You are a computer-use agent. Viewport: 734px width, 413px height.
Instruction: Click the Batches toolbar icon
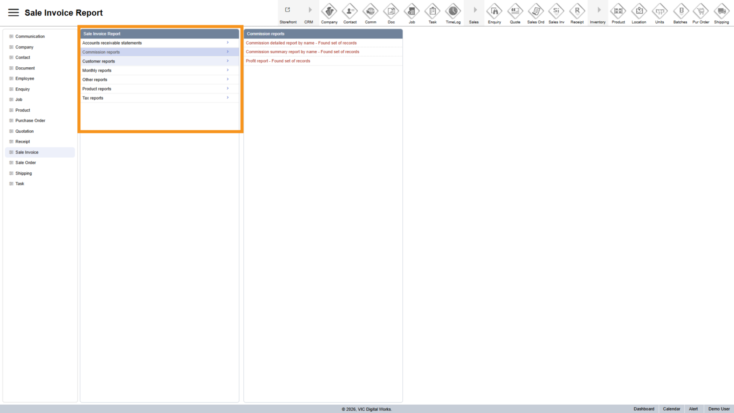point(680,11)
